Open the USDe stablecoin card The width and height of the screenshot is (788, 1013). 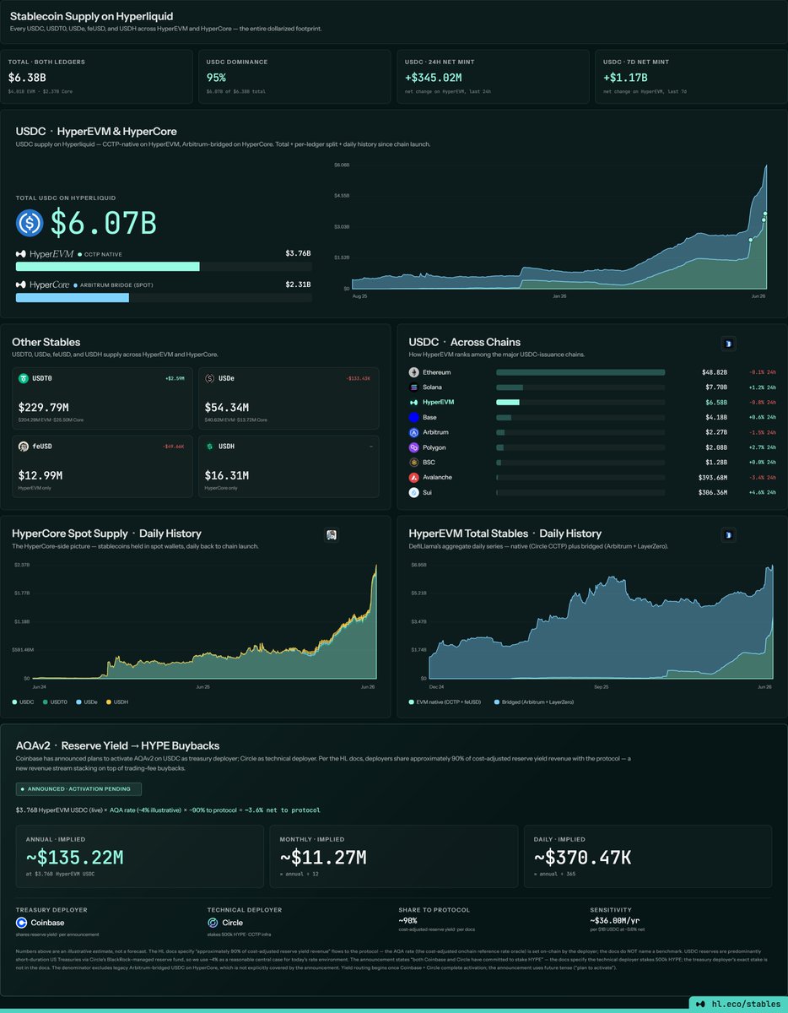(289, 398)
